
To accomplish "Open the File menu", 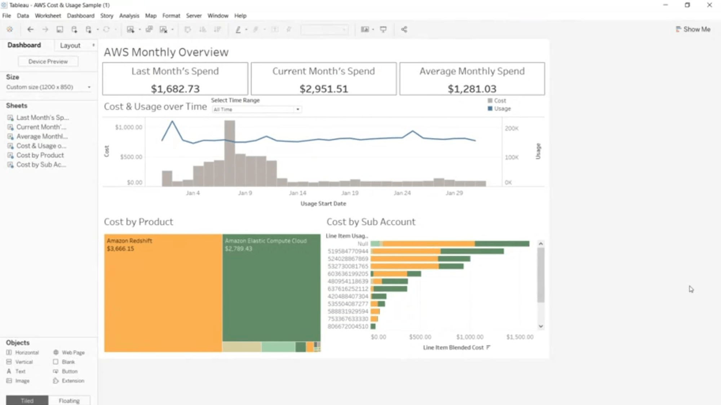I will tap(6, 16).
